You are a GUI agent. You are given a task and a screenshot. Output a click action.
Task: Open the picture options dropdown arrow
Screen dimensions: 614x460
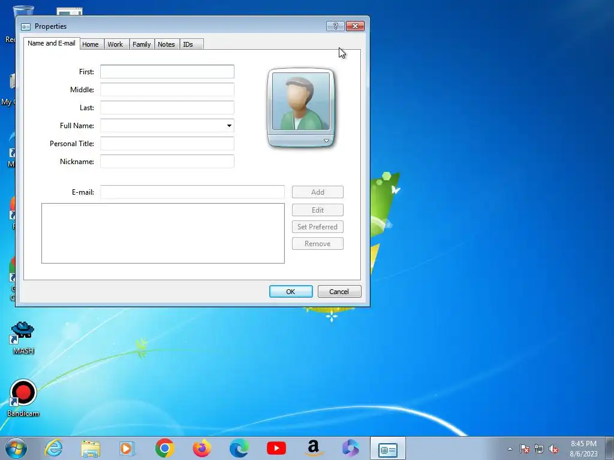pyautogui.click(x=326, y=141)
